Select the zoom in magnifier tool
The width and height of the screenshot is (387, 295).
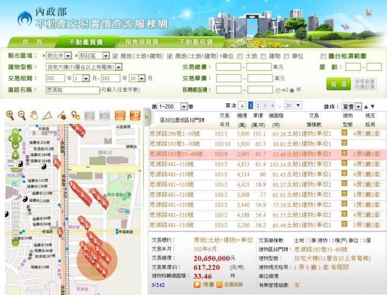10,115
